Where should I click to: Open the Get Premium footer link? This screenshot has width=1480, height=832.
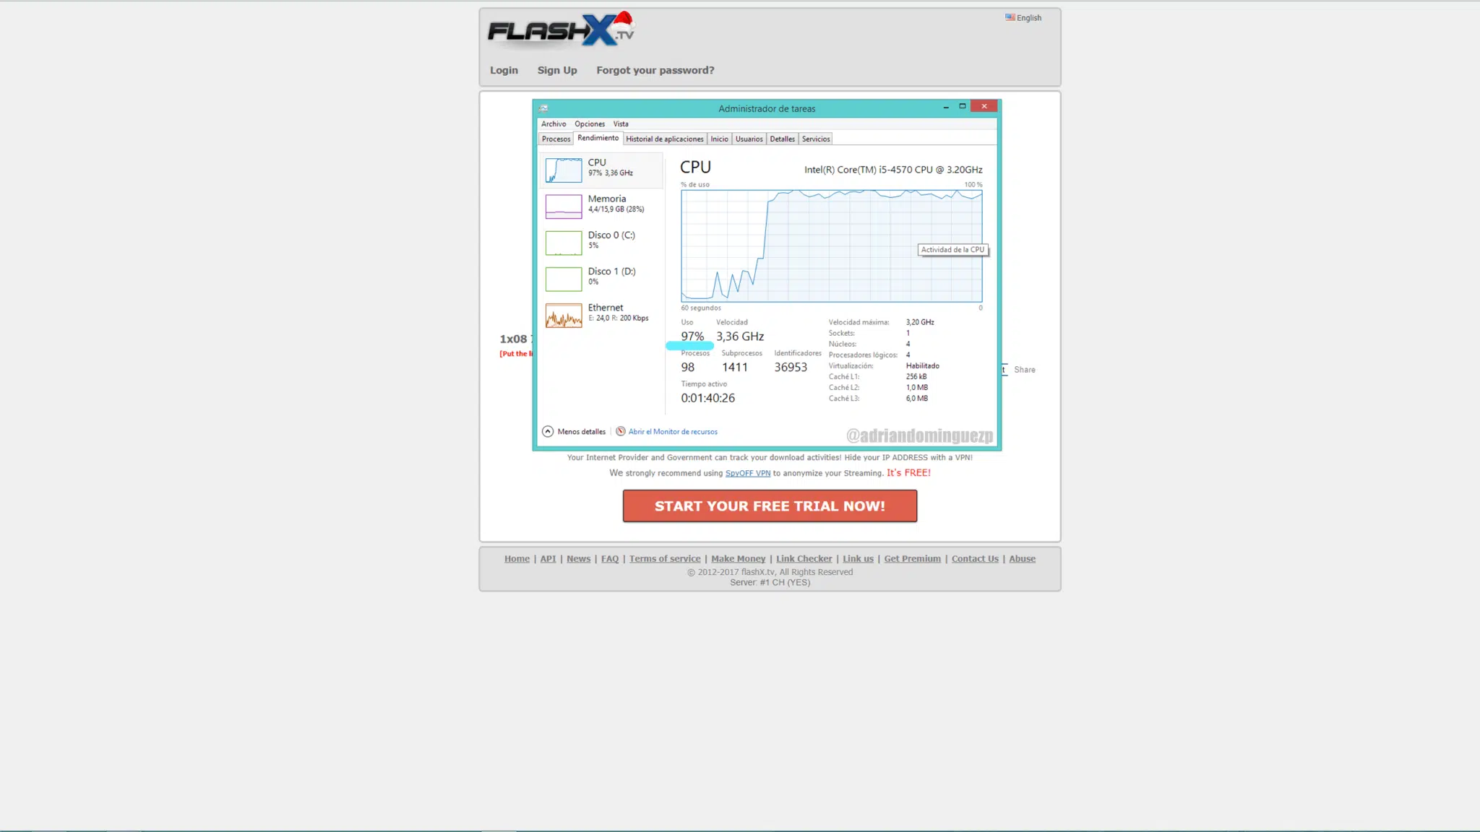coord(912,559)
